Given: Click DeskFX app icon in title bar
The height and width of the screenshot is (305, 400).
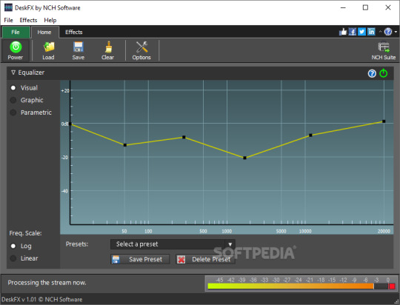Looking at the screenshot, I should click(8, 7).
